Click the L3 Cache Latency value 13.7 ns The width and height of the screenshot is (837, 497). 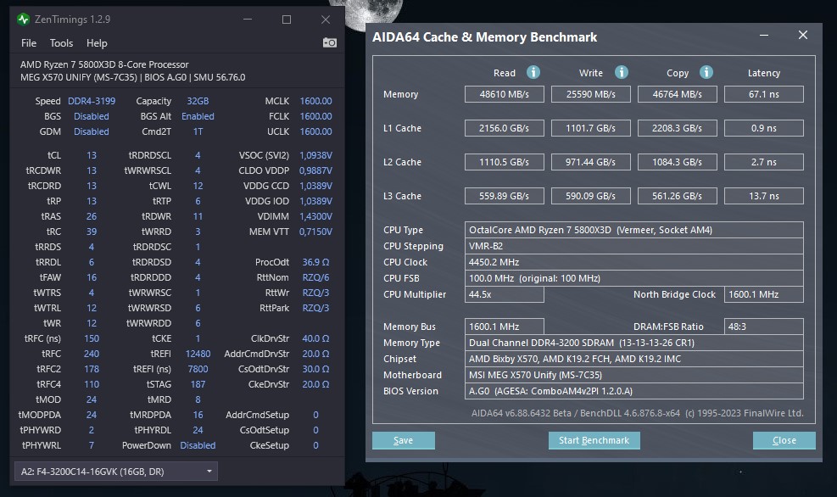pyautogui.click(x=764, y=196)
